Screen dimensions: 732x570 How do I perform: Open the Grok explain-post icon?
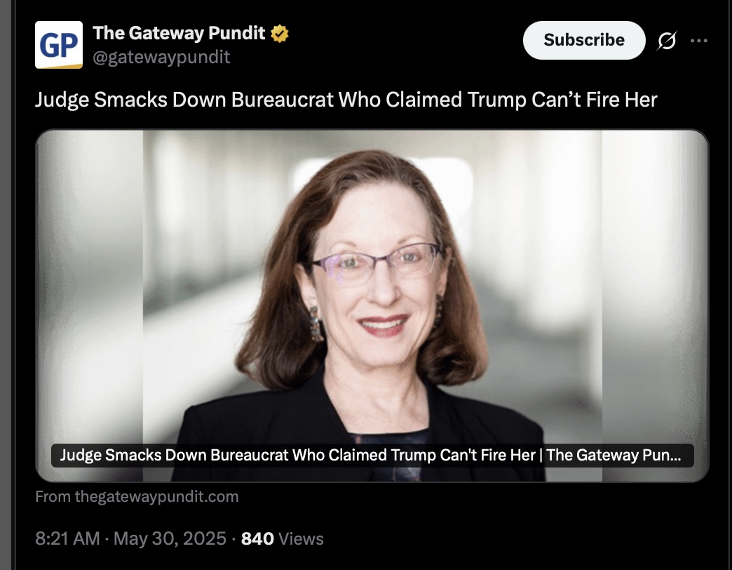pos(667,41)
